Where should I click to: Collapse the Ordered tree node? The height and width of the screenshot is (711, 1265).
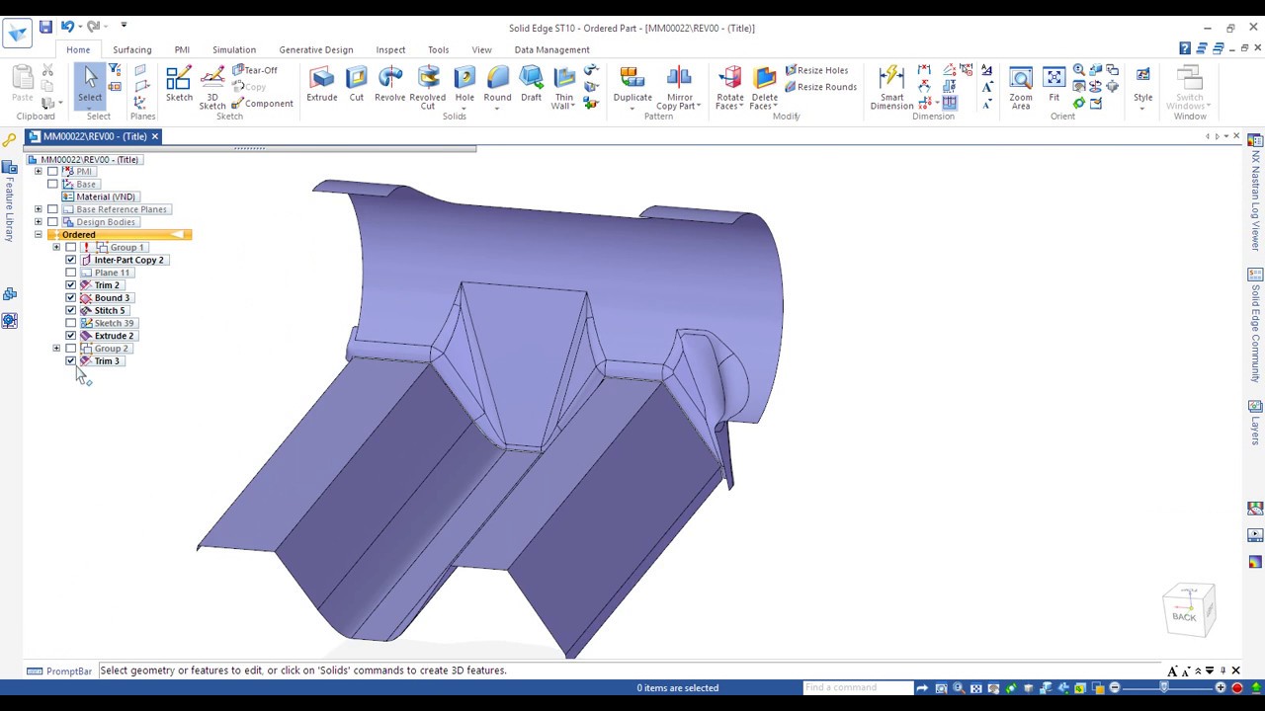(38, 235)
